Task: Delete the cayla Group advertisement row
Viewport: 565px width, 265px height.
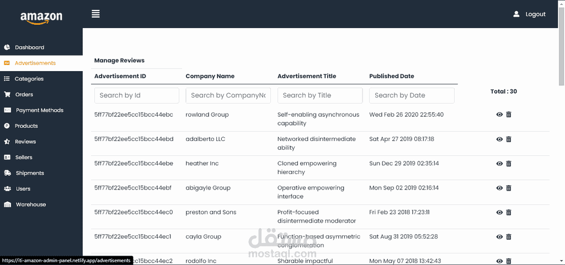Action: pyautogui.click(x=508, y=236)
